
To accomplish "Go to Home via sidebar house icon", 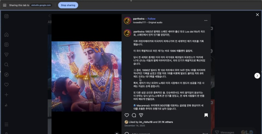I will 7,35.
